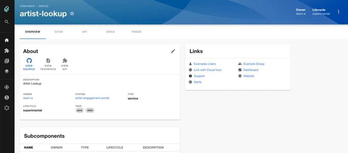
Task: Open team-a owner link in About card
Action: coord(28,98)
